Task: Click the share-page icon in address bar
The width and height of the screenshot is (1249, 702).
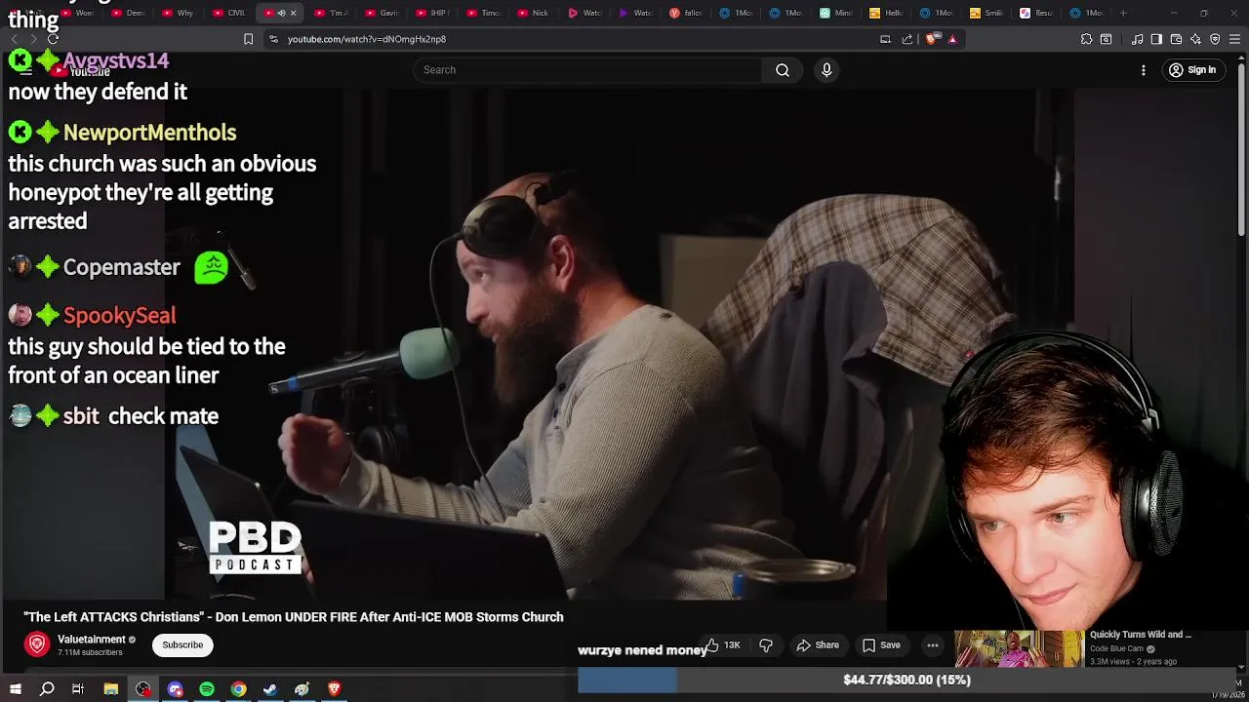Action: click(907, 39)
